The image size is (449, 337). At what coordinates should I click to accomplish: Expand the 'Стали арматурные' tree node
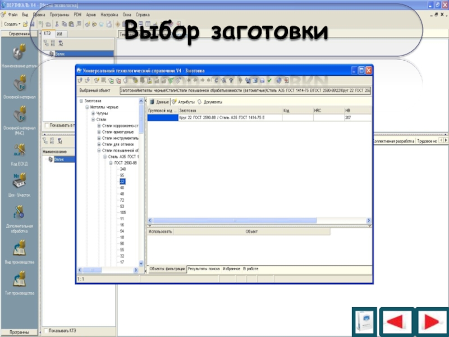tap(99, 131)
